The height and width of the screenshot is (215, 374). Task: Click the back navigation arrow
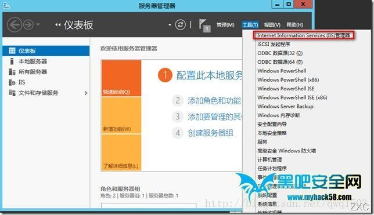pos(15,25)
